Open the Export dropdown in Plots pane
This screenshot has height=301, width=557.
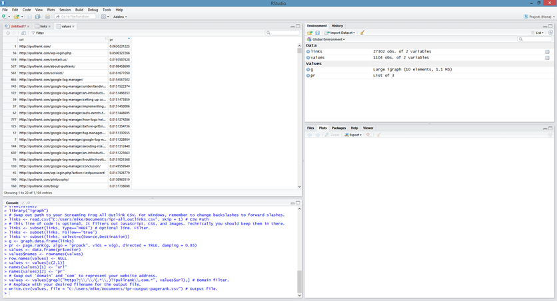[354, 135]
